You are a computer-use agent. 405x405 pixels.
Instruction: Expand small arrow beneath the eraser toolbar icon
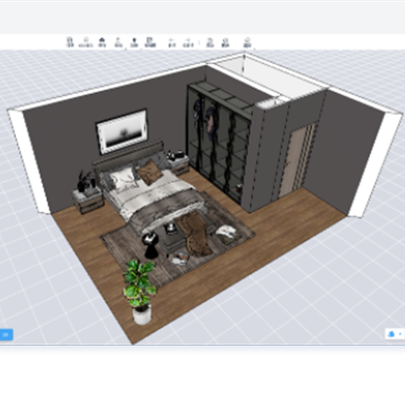click(254, 49)
